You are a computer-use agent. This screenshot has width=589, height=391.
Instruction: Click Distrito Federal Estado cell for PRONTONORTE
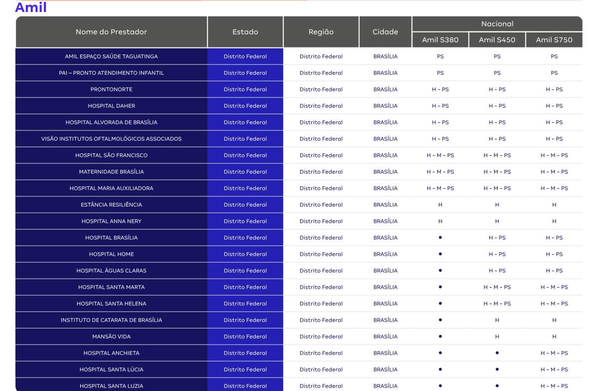pos(245,89)
